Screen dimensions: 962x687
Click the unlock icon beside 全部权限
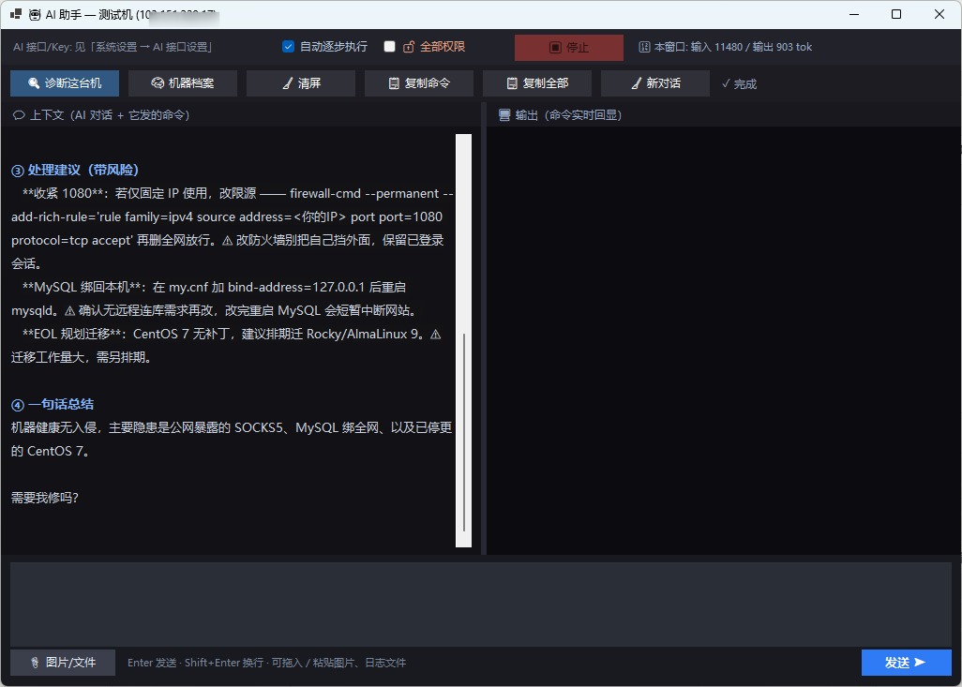pos(409,47)
